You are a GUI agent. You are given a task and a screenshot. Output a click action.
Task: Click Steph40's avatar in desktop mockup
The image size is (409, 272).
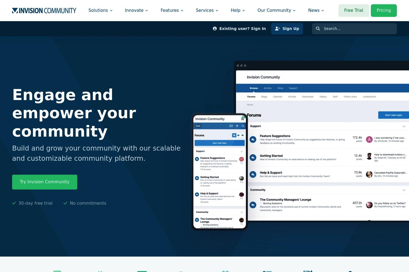click(369, 156)
